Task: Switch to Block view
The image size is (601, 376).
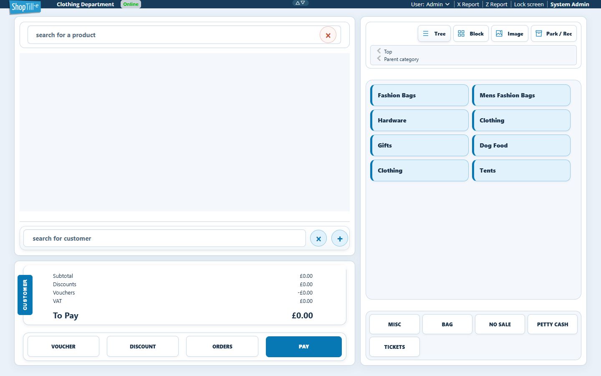Action: coord(471,34)
